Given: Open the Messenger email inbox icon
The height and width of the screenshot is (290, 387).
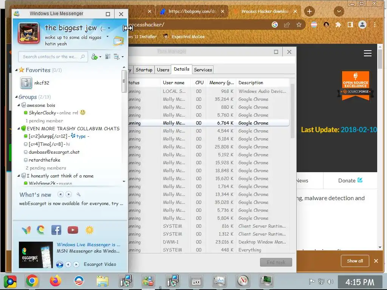Looking at the screenshot, I should point(118,41).
